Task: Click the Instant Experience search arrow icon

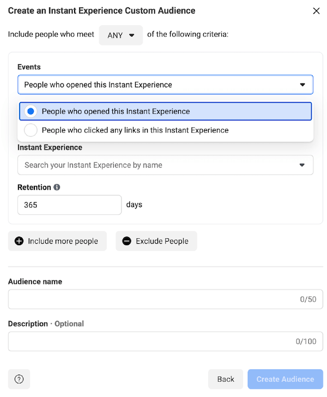Action: point(302,165)
